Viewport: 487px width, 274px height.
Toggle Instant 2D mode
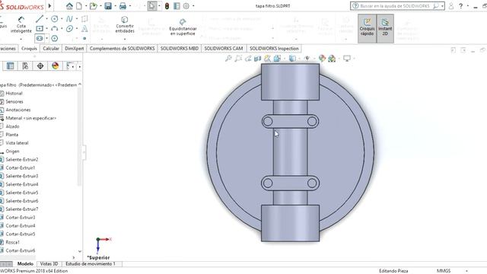pyautogui.click(x=385, y=28)
